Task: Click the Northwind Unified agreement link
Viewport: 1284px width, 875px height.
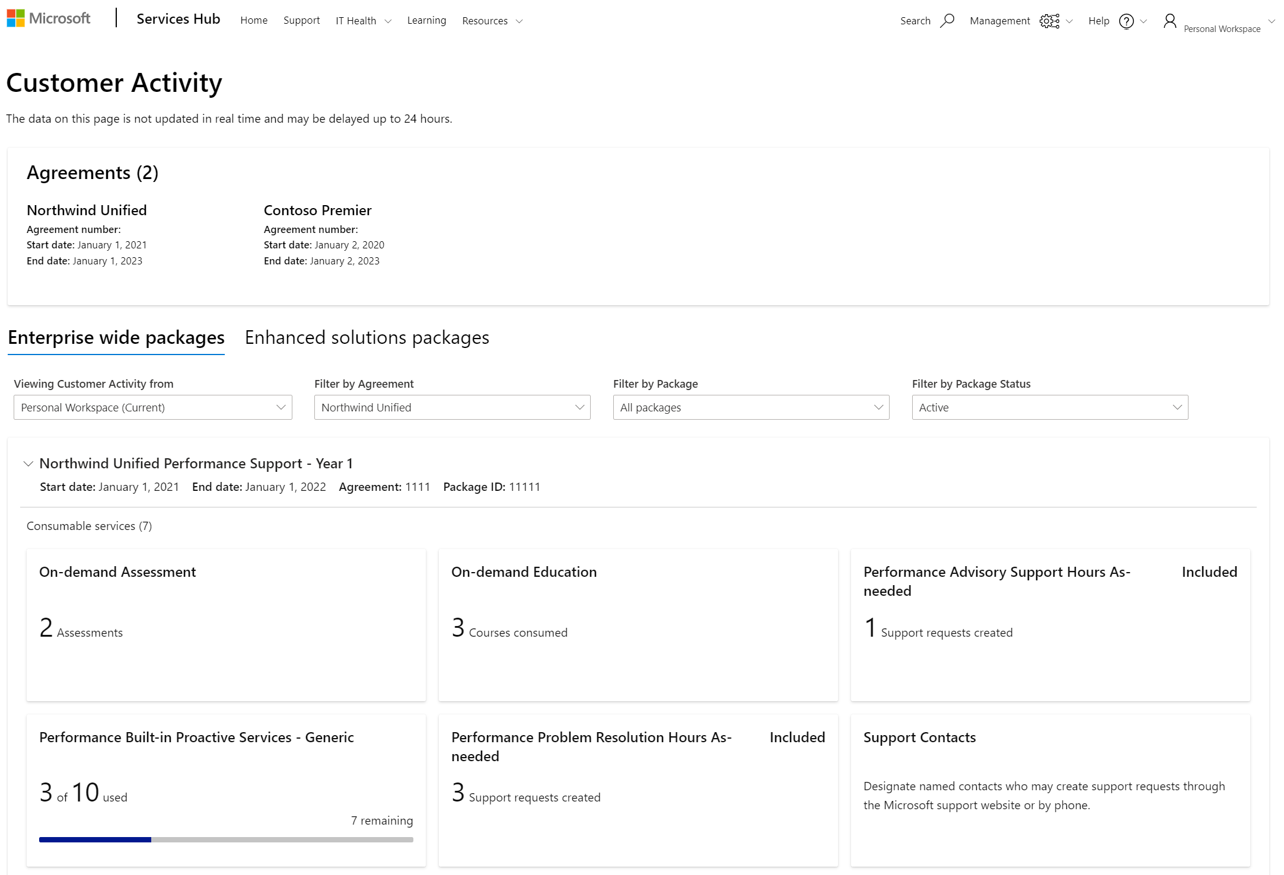Action: tap(86, 210)
